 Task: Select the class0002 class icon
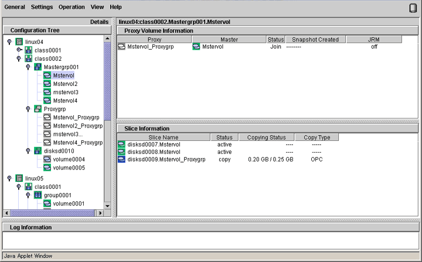click(x=29, y=59)
